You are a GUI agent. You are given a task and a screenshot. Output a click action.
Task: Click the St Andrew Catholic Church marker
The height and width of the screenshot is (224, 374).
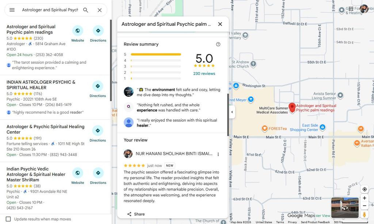[253, 64]
